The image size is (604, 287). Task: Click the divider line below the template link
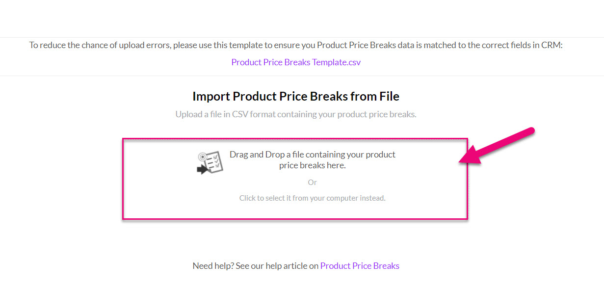click(x=302, y=76)
